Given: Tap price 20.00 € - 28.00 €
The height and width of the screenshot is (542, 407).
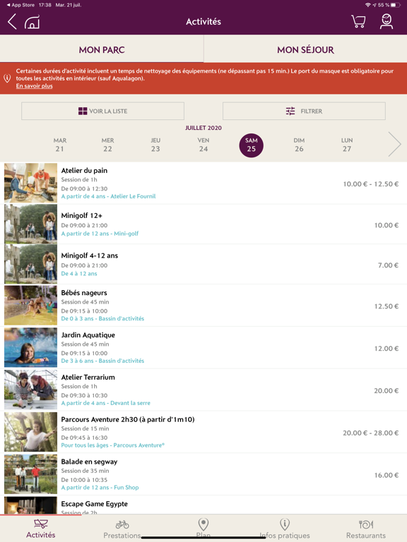Looking at the screenshot, I should point(371,433).
